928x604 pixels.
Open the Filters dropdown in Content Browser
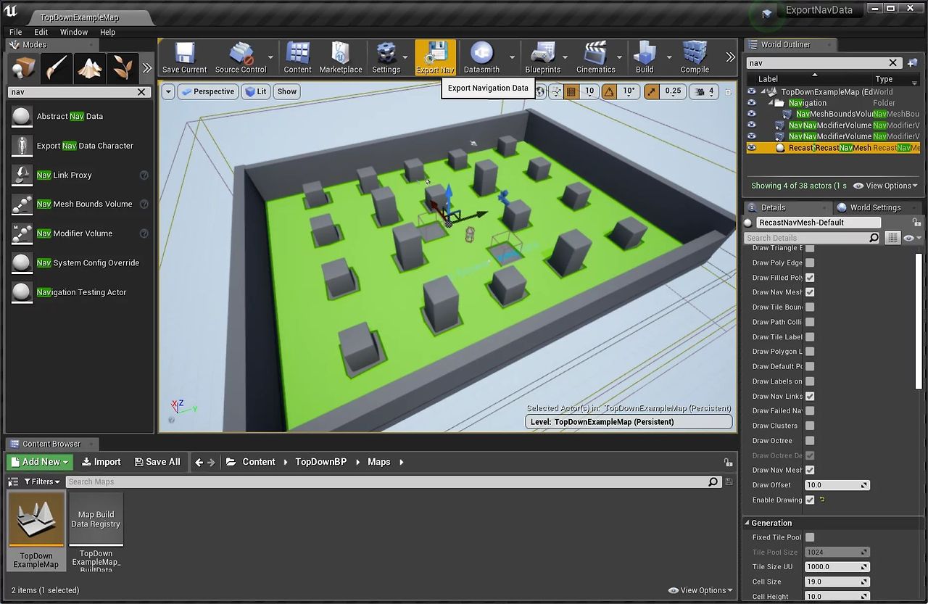pos(41,481)
